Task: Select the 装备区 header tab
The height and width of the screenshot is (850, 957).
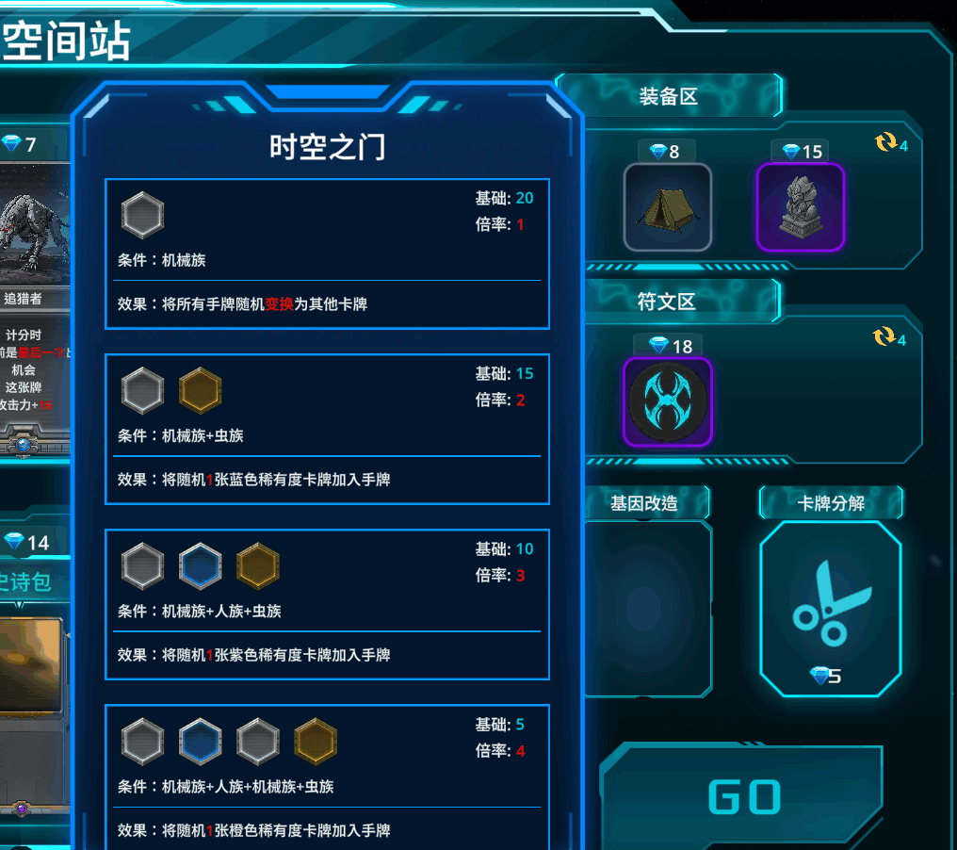Action: coord(669,96)
